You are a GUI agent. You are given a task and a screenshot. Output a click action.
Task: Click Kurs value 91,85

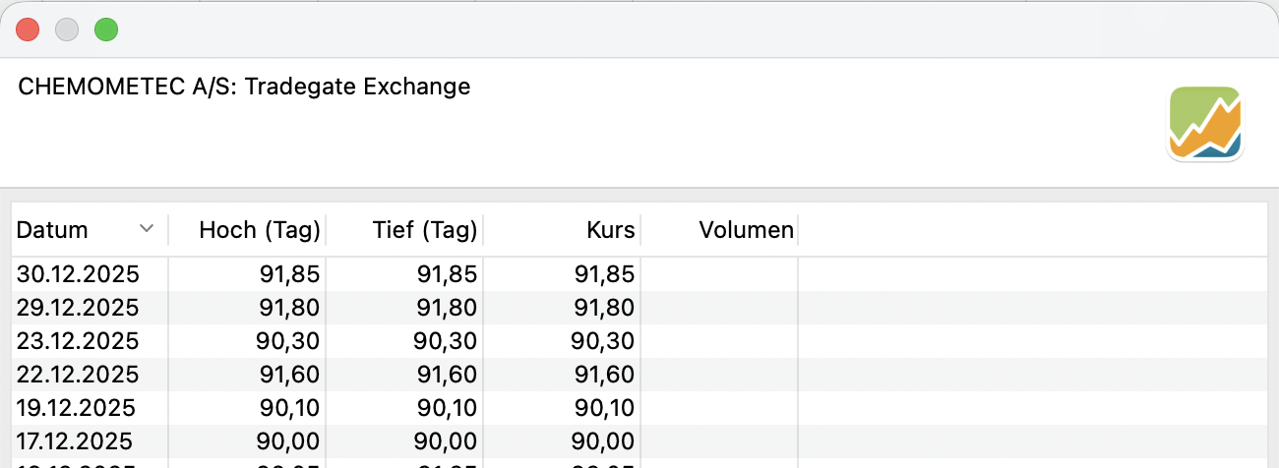[605, 274]
